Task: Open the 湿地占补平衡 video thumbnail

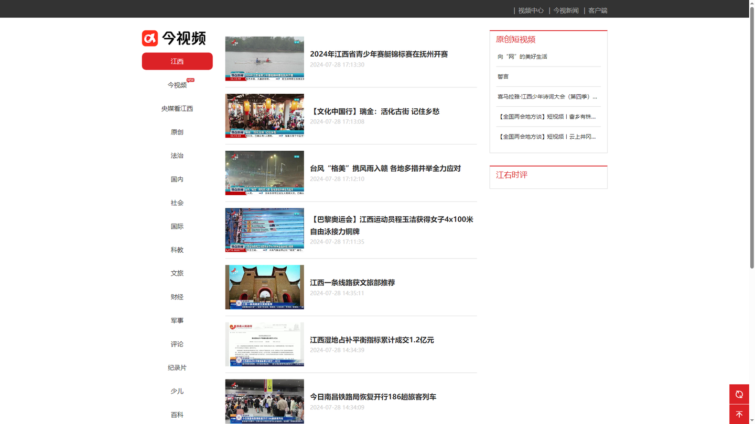Action: coord(265,344)
